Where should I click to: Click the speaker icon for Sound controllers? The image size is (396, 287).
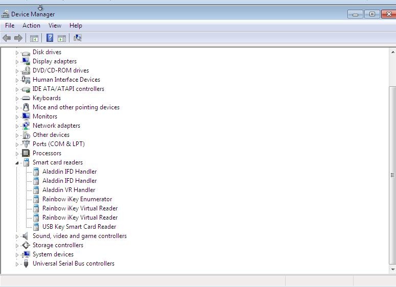(x=25, y=236)
